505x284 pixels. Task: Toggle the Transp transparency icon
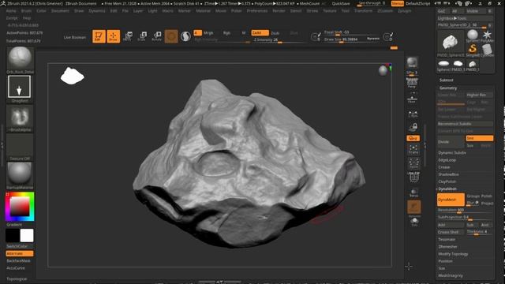point(413,192)
